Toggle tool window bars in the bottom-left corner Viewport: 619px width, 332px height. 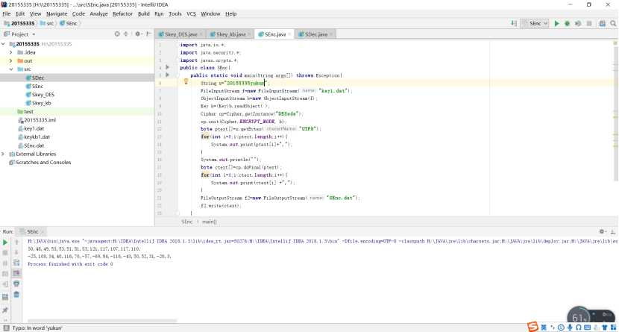[x=4, y=328]
